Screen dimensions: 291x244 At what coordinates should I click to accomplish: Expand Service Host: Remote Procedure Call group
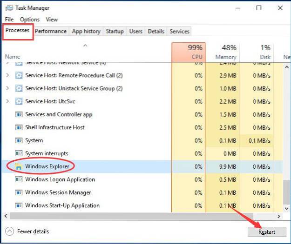(7, 75)
